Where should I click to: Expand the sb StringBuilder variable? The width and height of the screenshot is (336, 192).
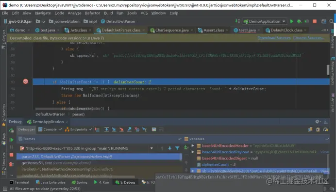coord(193,171)
